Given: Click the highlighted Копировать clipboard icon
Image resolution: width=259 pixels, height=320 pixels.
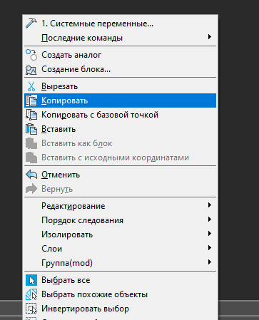Looking at the screenshot, I should point(31,100).
